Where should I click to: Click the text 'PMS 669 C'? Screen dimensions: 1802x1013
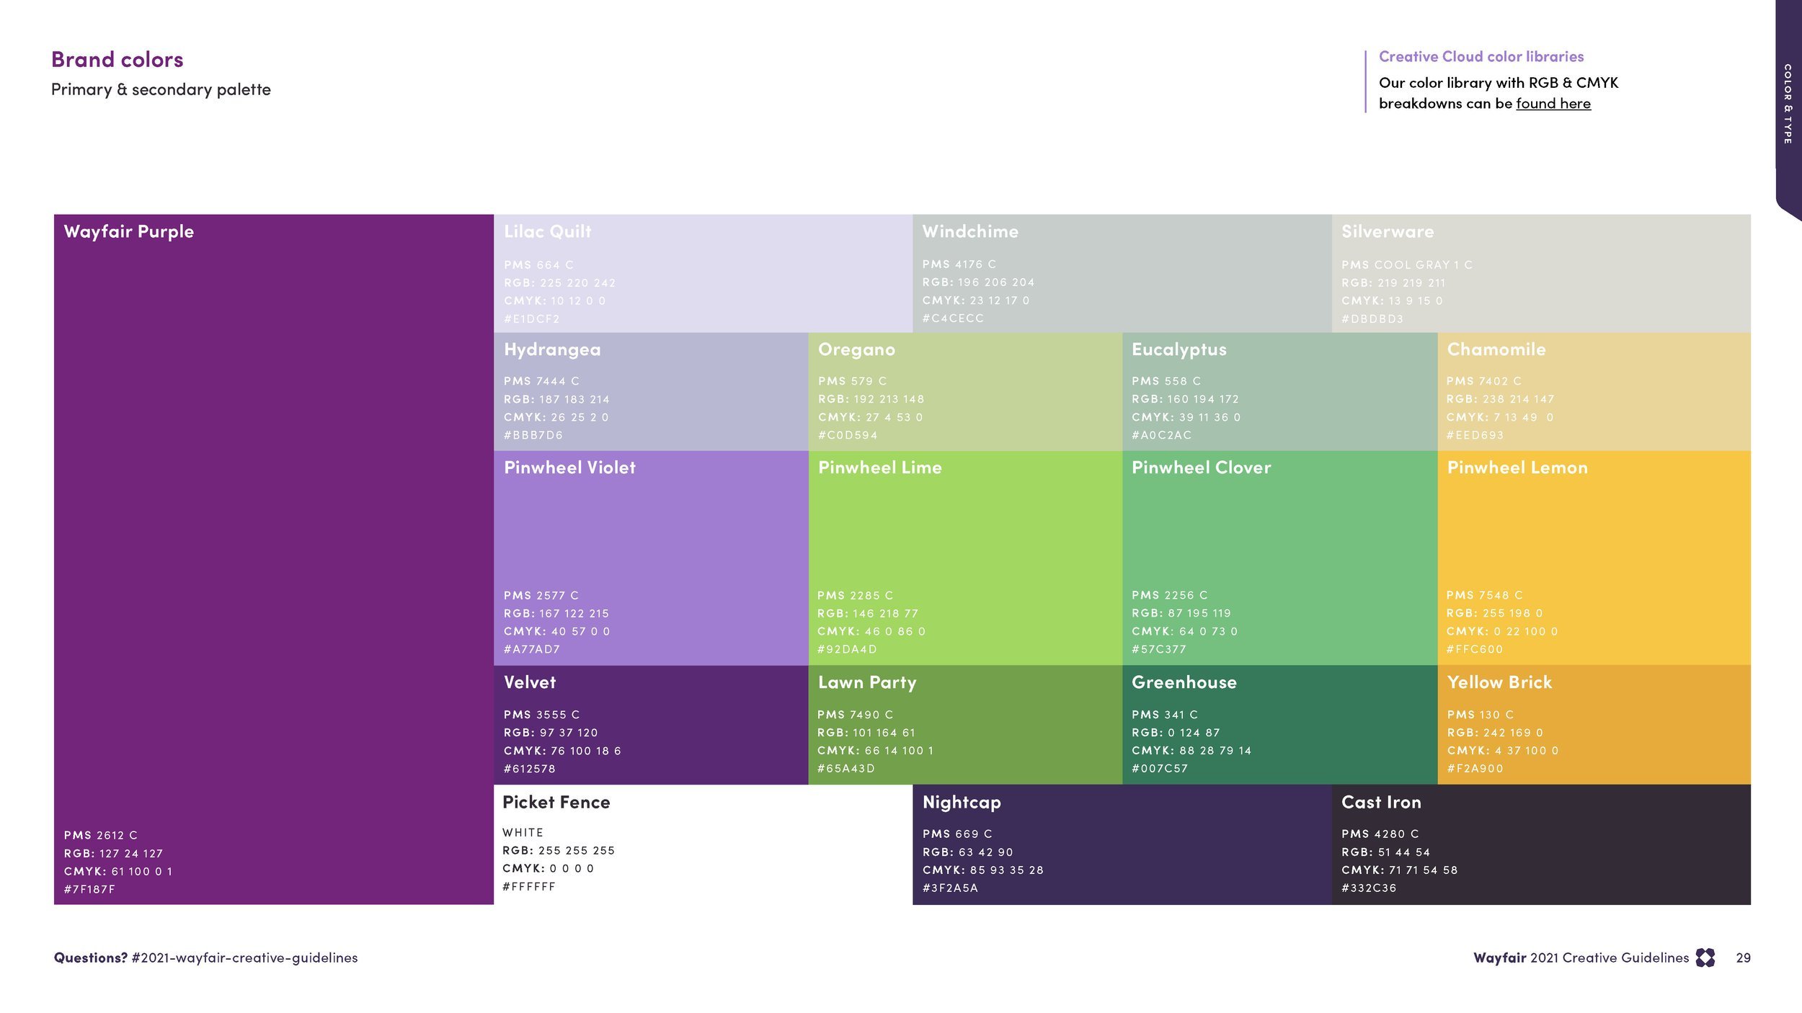[957, 834]
